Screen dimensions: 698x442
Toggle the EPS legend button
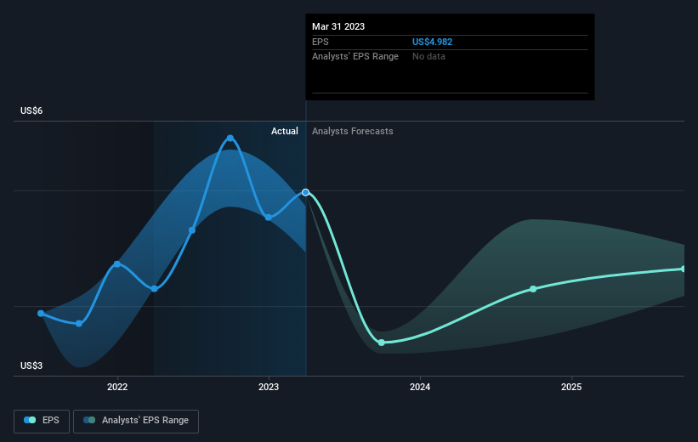click(42, 421)
